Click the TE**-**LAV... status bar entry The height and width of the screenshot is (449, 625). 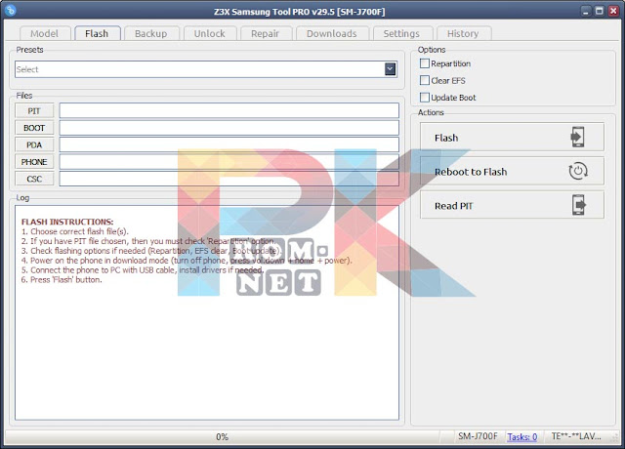(x=576, y=436)
